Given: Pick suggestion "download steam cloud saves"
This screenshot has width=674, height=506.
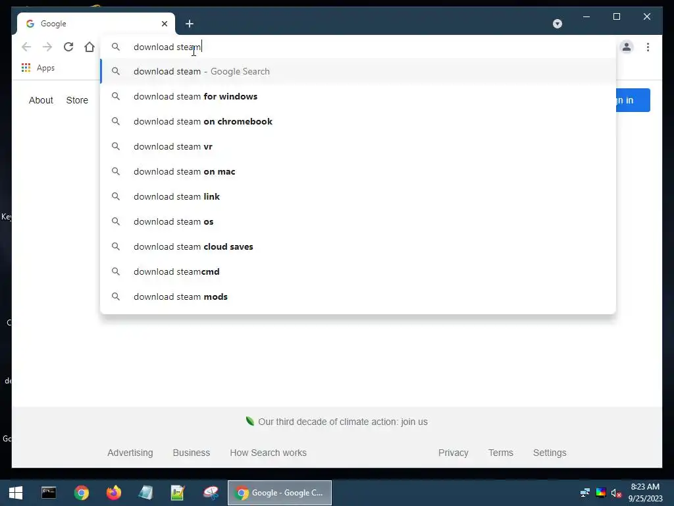Looking at the screenshot, I should (x=357, y=246).
